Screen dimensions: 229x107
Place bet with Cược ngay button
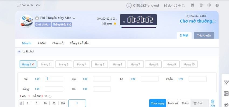pos(158,103)
